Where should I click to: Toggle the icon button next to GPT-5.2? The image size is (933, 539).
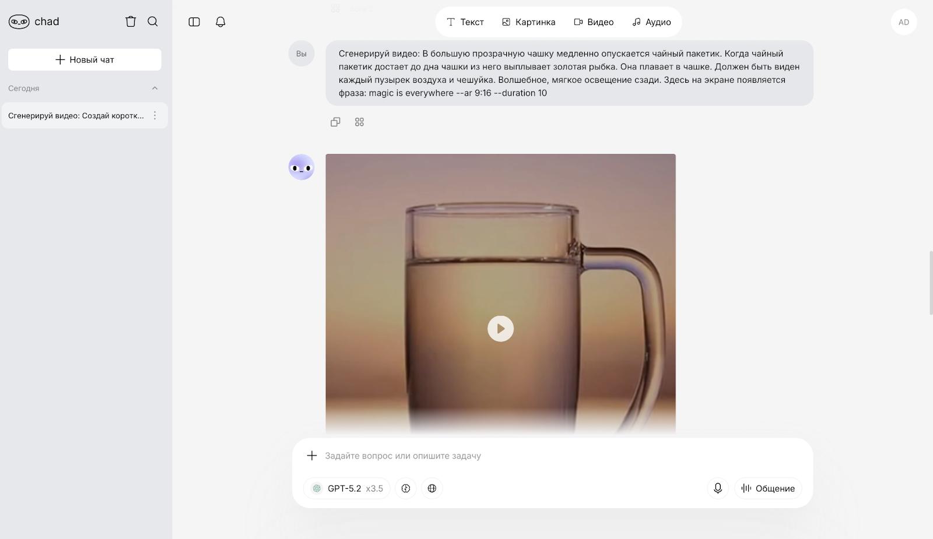tap(406, 488)
